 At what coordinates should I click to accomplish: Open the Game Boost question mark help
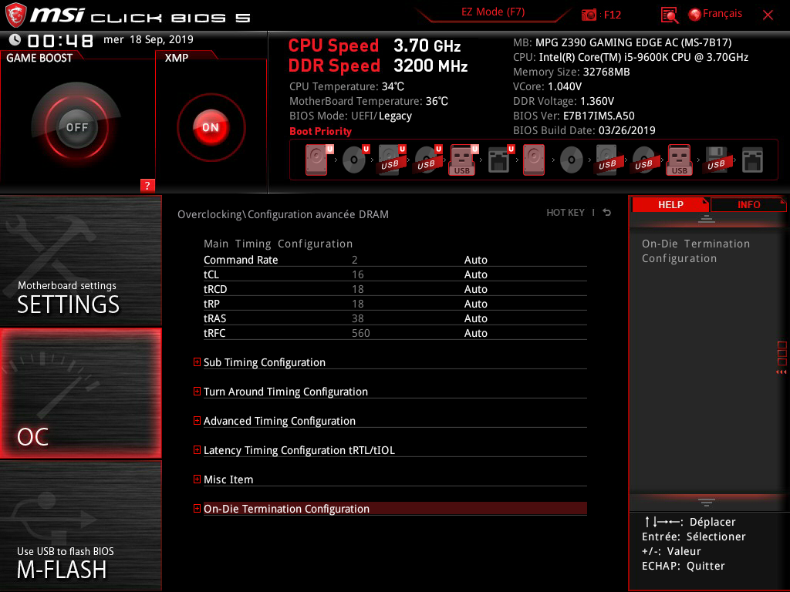point(147,185)
